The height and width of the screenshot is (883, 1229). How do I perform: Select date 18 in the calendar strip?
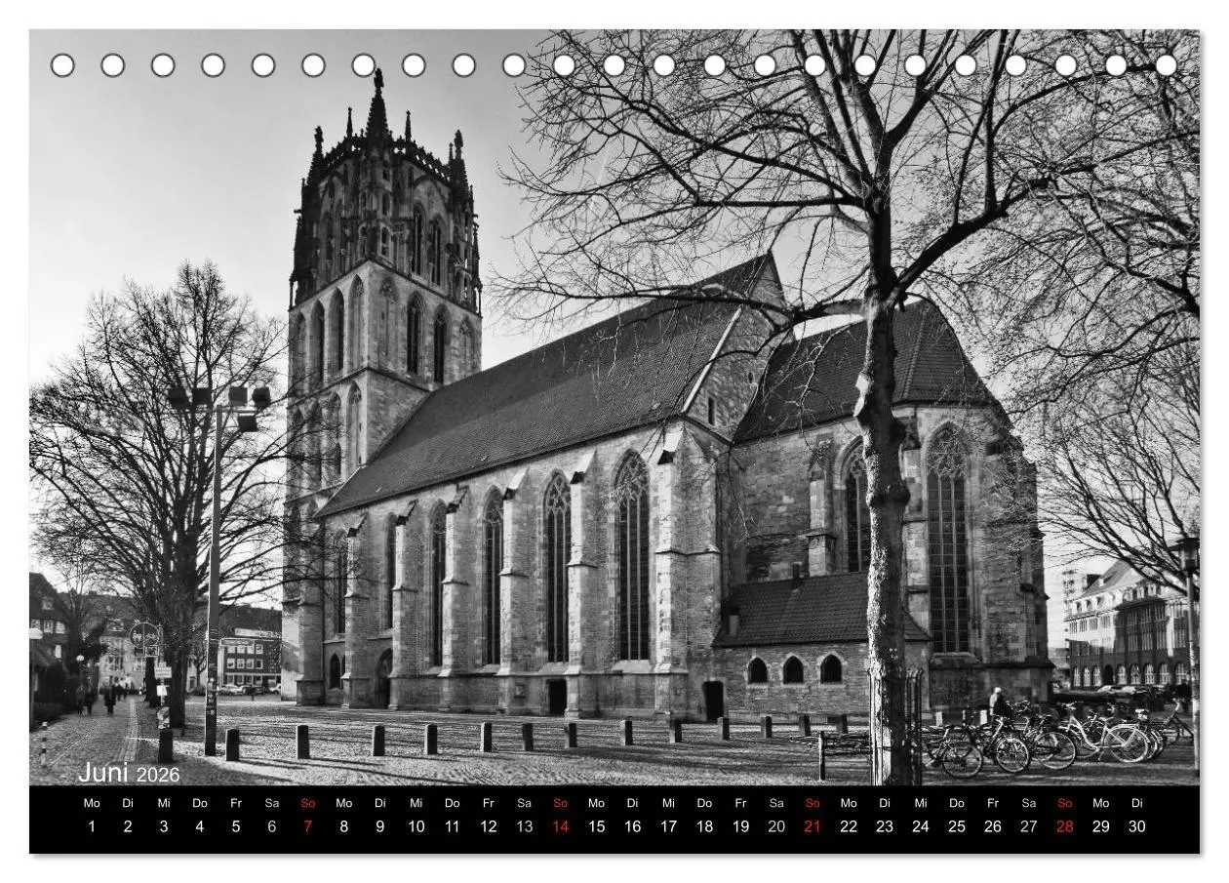704,826
